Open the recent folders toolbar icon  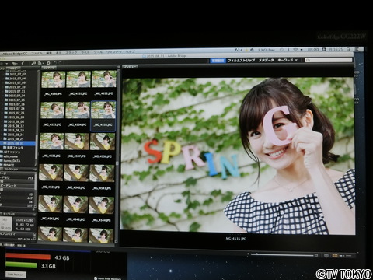tap(15, 63)
